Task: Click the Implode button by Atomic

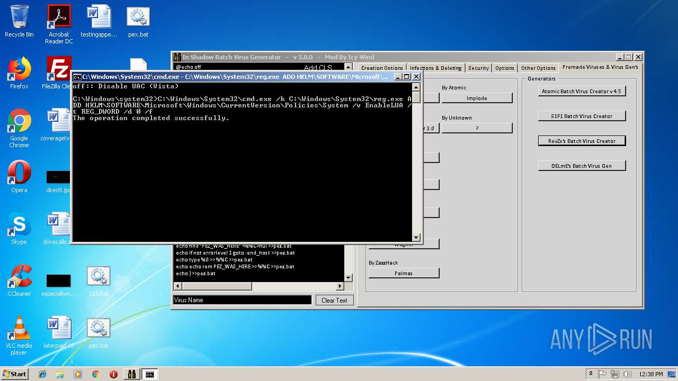Action: (x=477, y=98)
